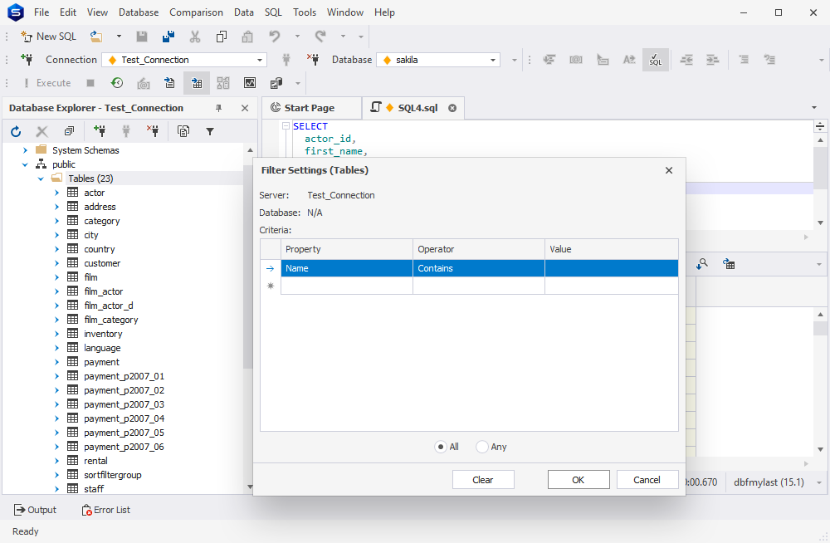
Task: Click the Save All icon
Action: click(168, 37)
